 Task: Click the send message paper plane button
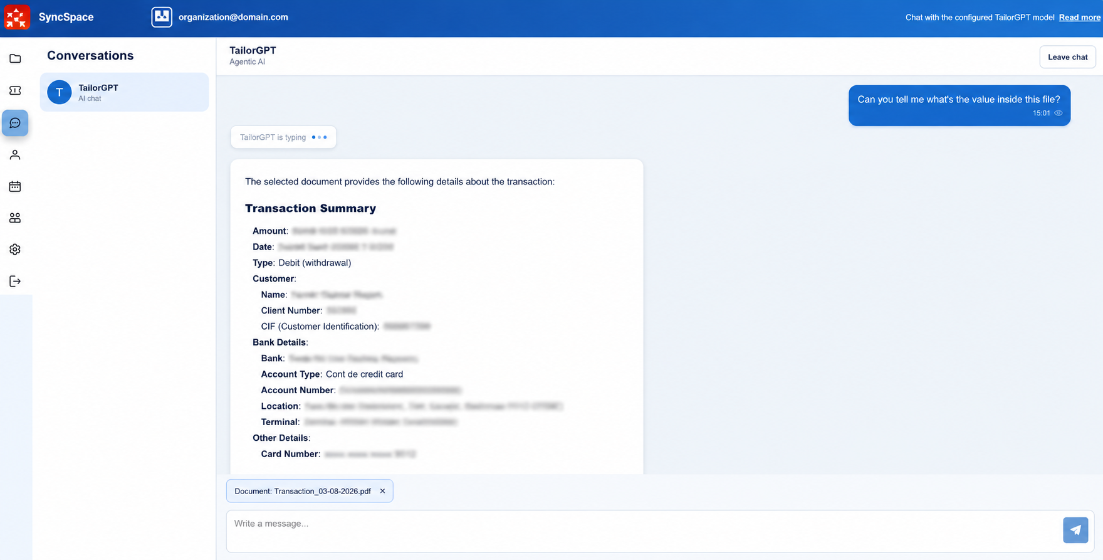point(1075,530)
